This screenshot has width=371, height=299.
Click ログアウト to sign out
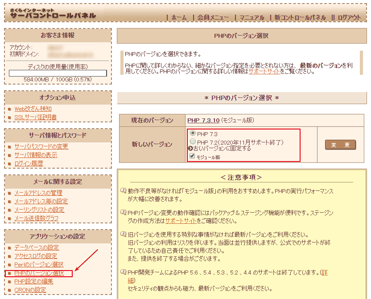click(x=349, y=18)
